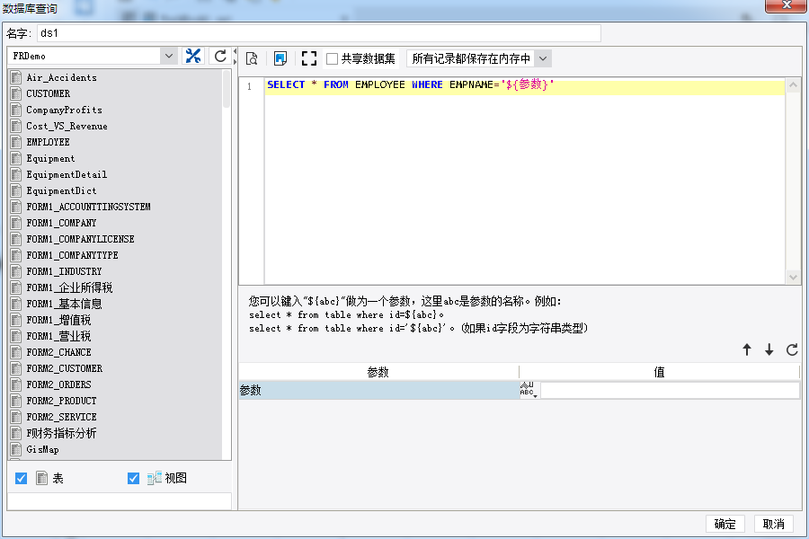Select the CompanyProfits table

coord(64,110)
